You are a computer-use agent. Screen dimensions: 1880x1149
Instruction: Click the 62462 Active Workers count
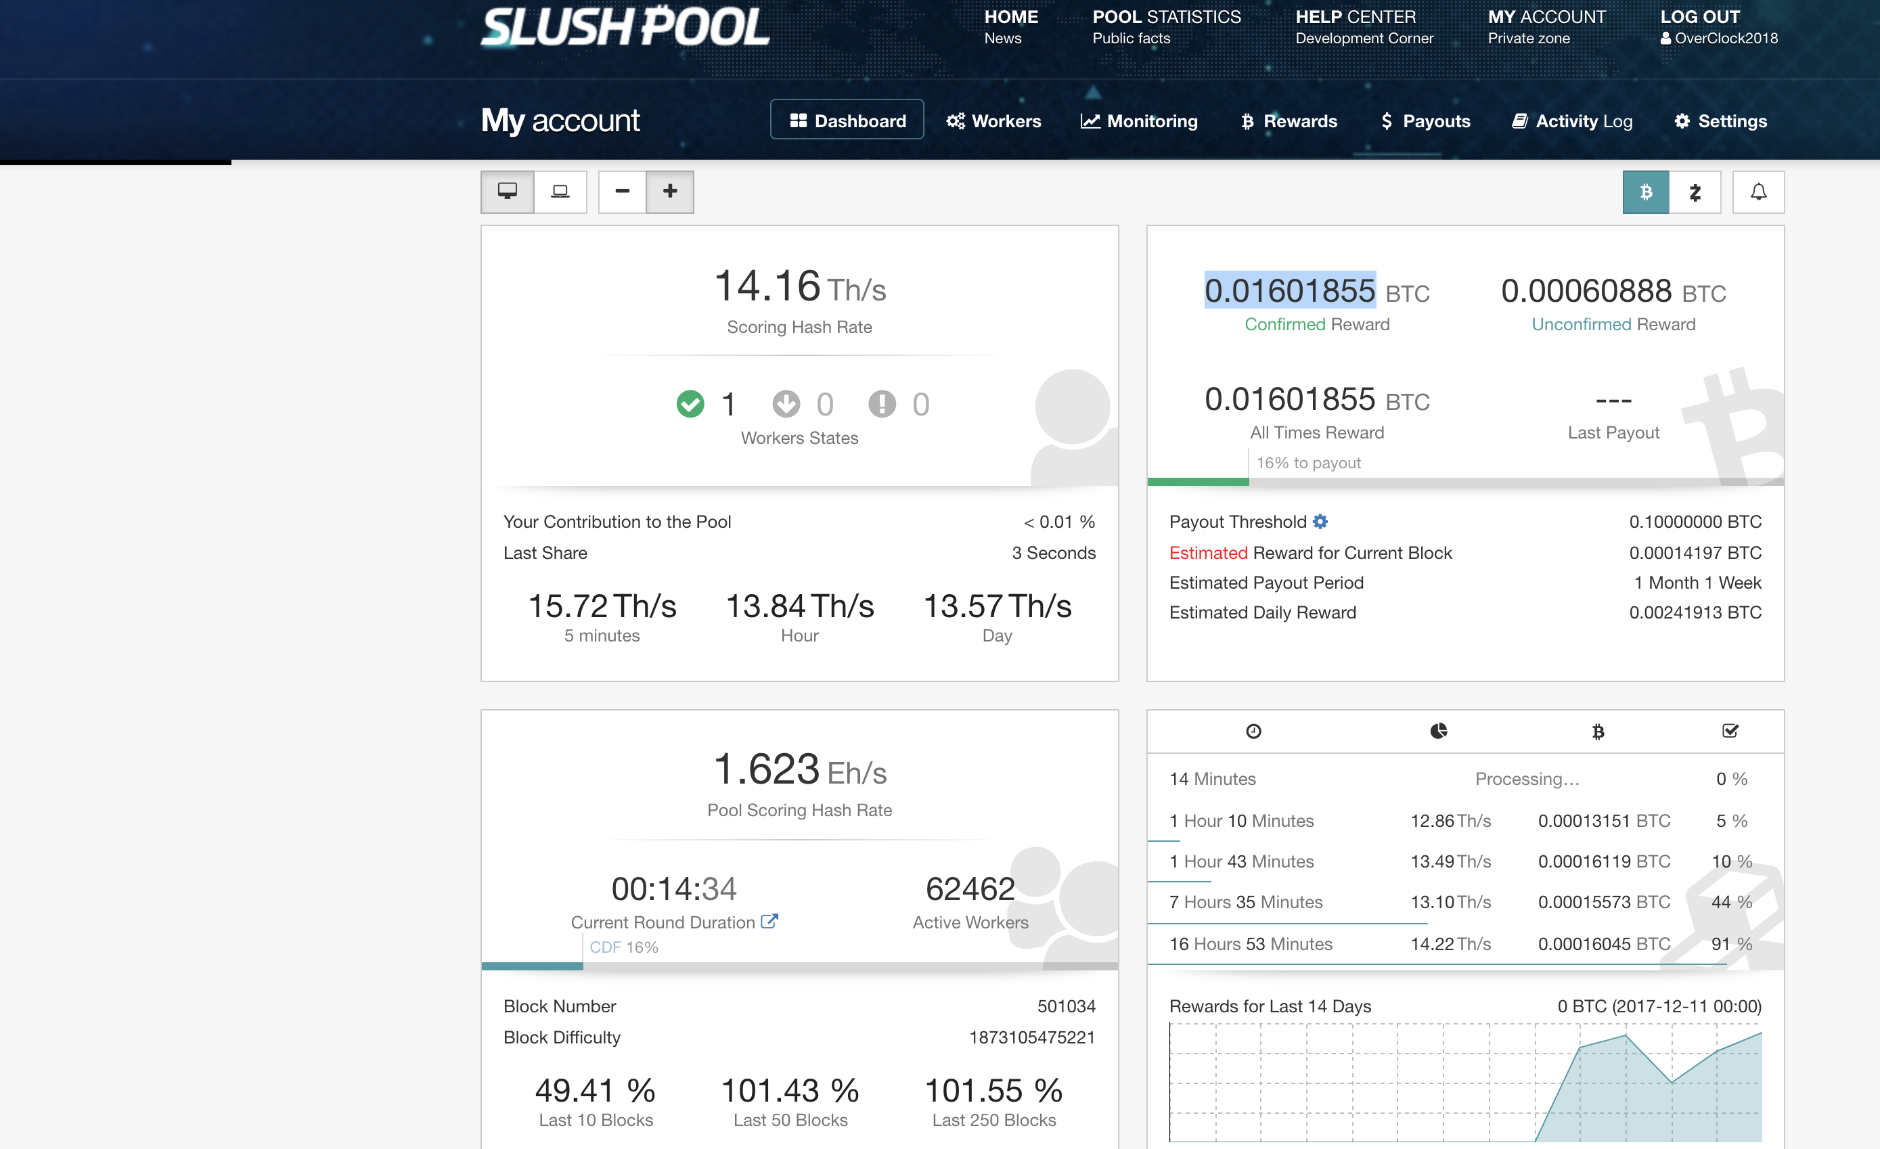[970, 889]
